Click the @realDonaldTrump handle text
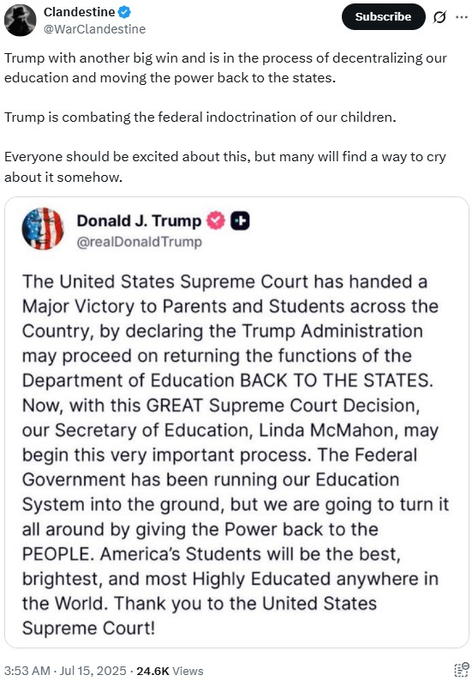Screen dimensions: 472x681 click(140, 242)
